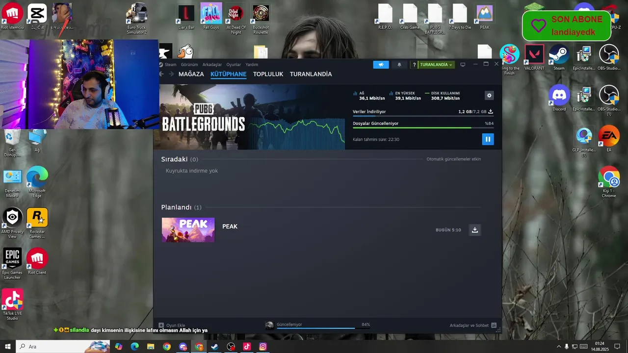Open Instagram from the taskbar
Screen dimensions: 628x353
click(x=263, y=347)
